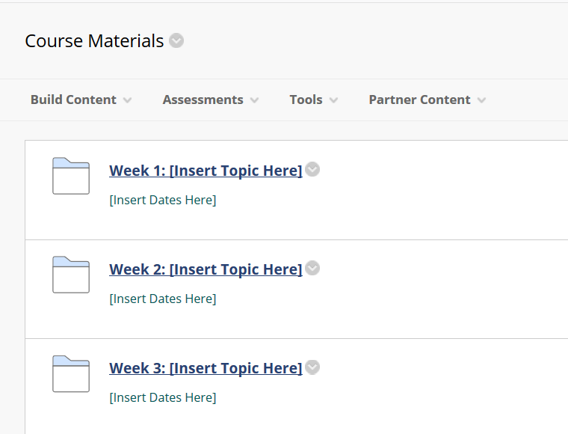This screenshot has width=568, height=434.
Task: Open Week 3: [Insert Topic Here] link
Action: pyautogui.click(x=206, y=368)
